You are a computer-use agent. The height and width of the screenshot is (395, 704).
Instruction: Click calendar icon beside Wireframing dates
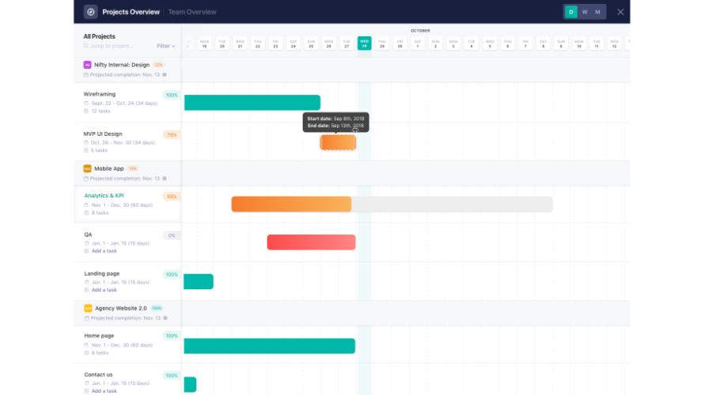coord(86,103)
